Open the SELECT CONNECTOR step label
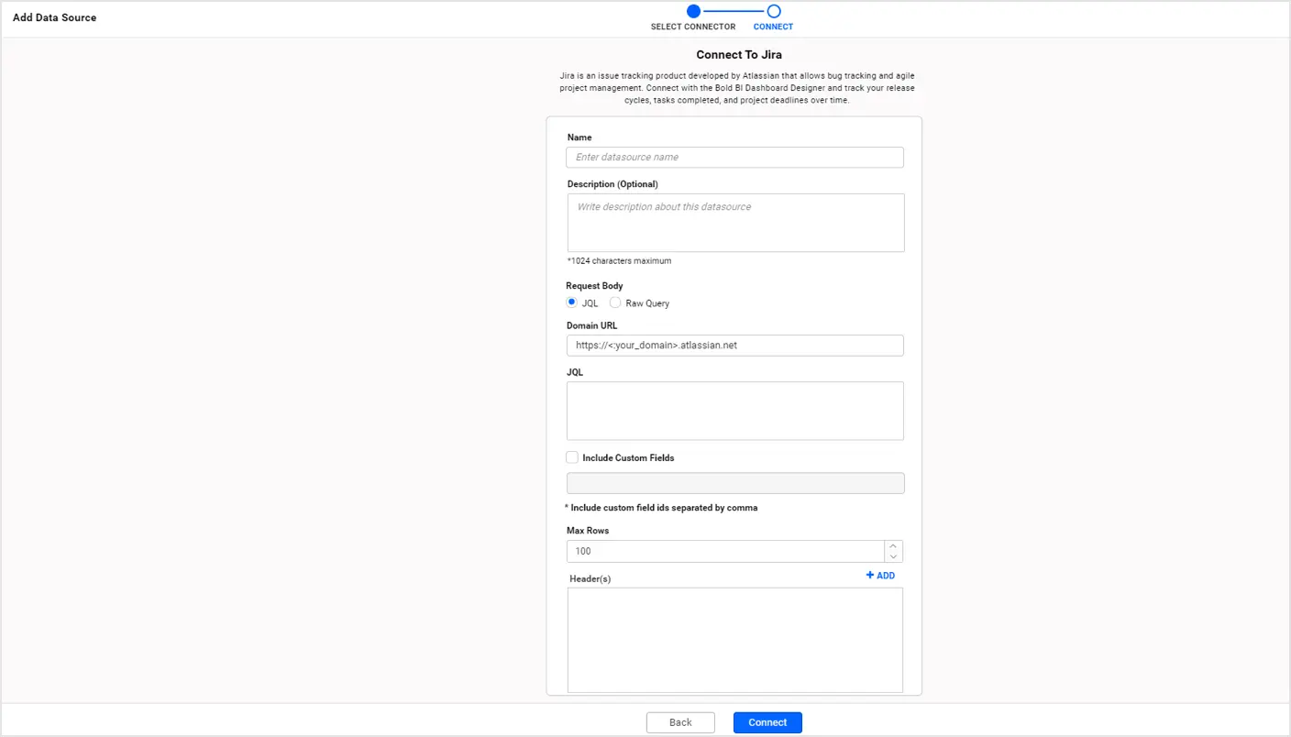 [693, 27]
